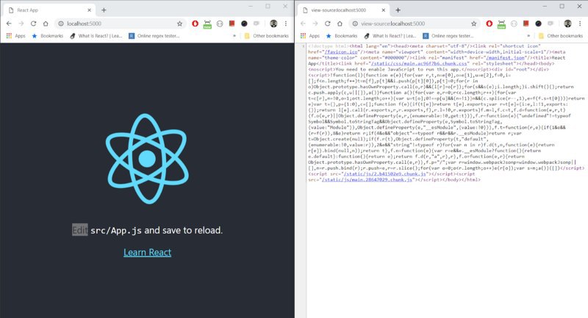Reload the view-source page
The image size is (588, 318).
point(327,24)
